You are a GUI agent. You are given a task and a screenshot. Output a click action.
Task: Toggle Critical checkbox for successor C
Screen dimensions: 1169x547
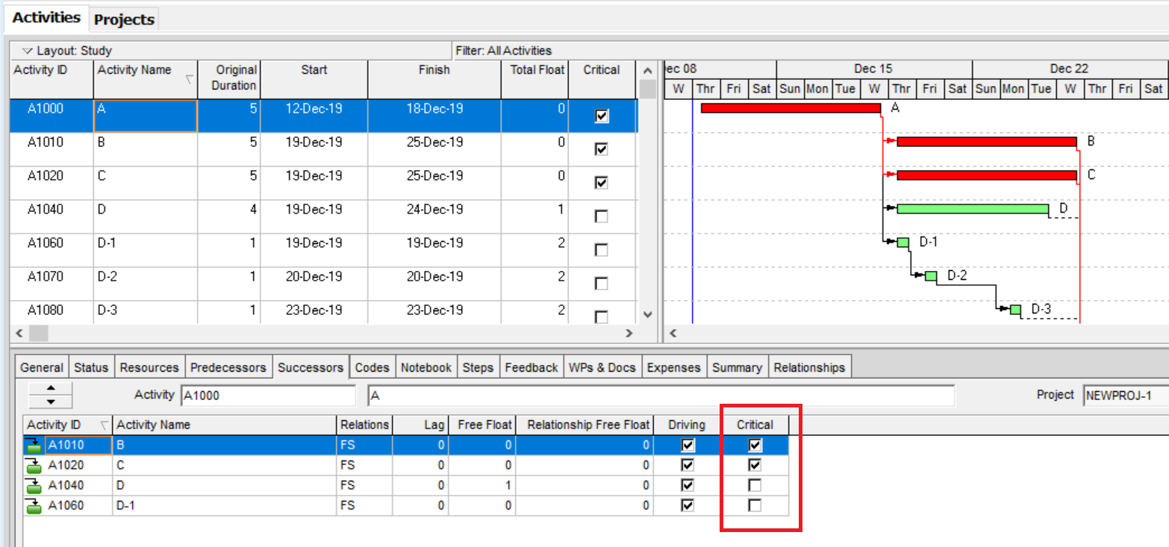point(755,465)
